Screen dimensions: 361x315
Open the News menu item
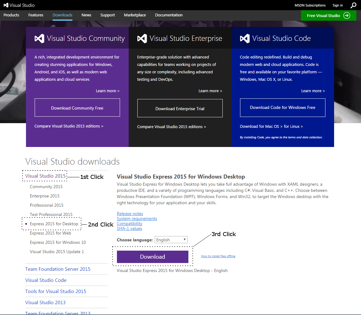(86, 15)
